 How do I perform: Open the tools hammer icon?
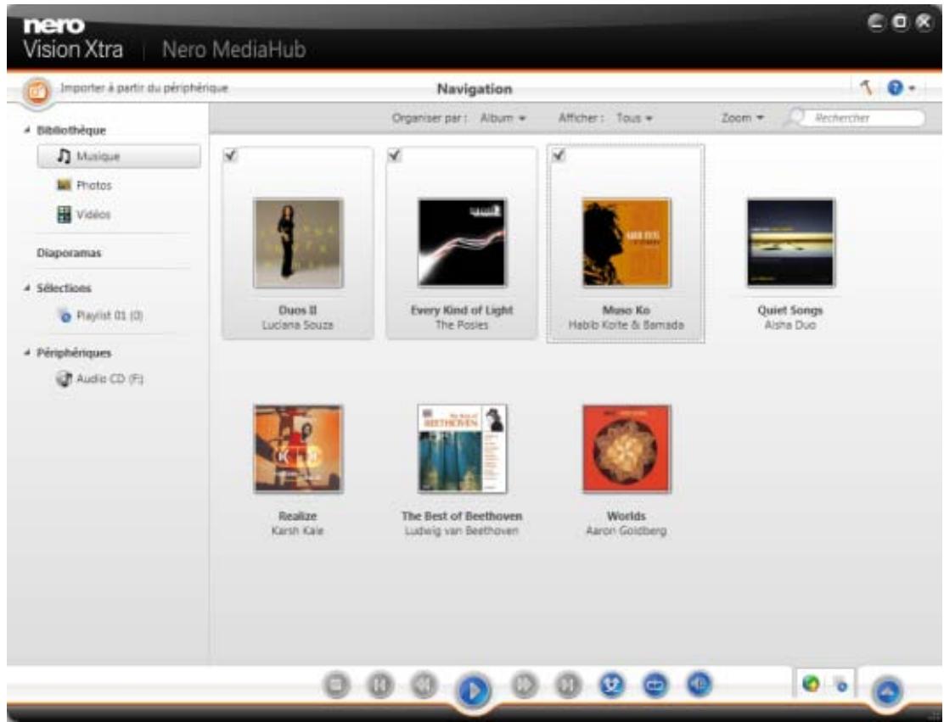click(x=867, y=88)
